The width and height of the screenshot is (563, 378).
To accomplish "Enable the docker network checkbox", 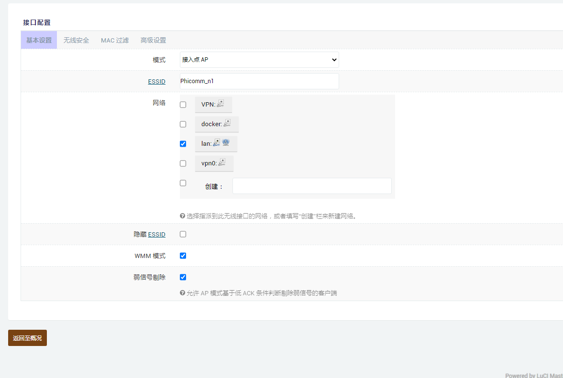I will click(x=183, y=124).
